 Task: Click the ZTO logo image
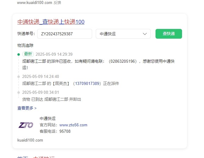(x=26, y=125)
